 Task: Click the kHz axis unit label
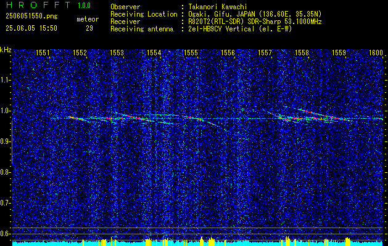pos(6,50)
